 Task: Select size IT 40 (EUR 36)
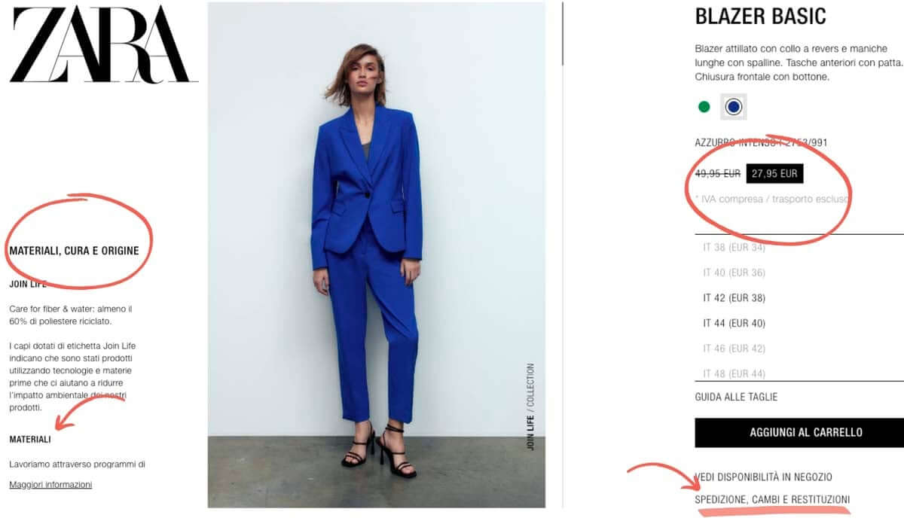[734, 273]
